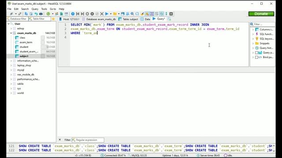Image resolution: width=282 pixels, height=158 pixels.
Task: Select the class table in tree
Action: [x=22, y=38]
